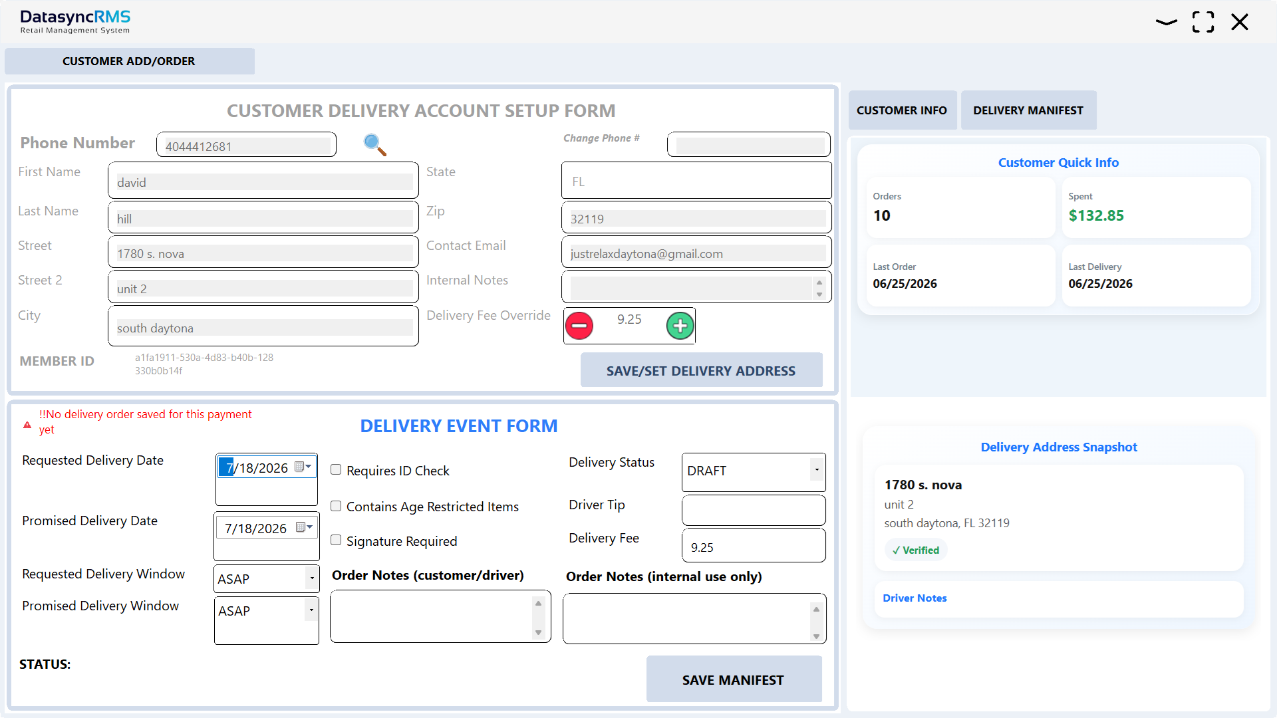Click the State field
This screenshot has width=1277, height=718.
pyautogui.click(x=696, y=181)
